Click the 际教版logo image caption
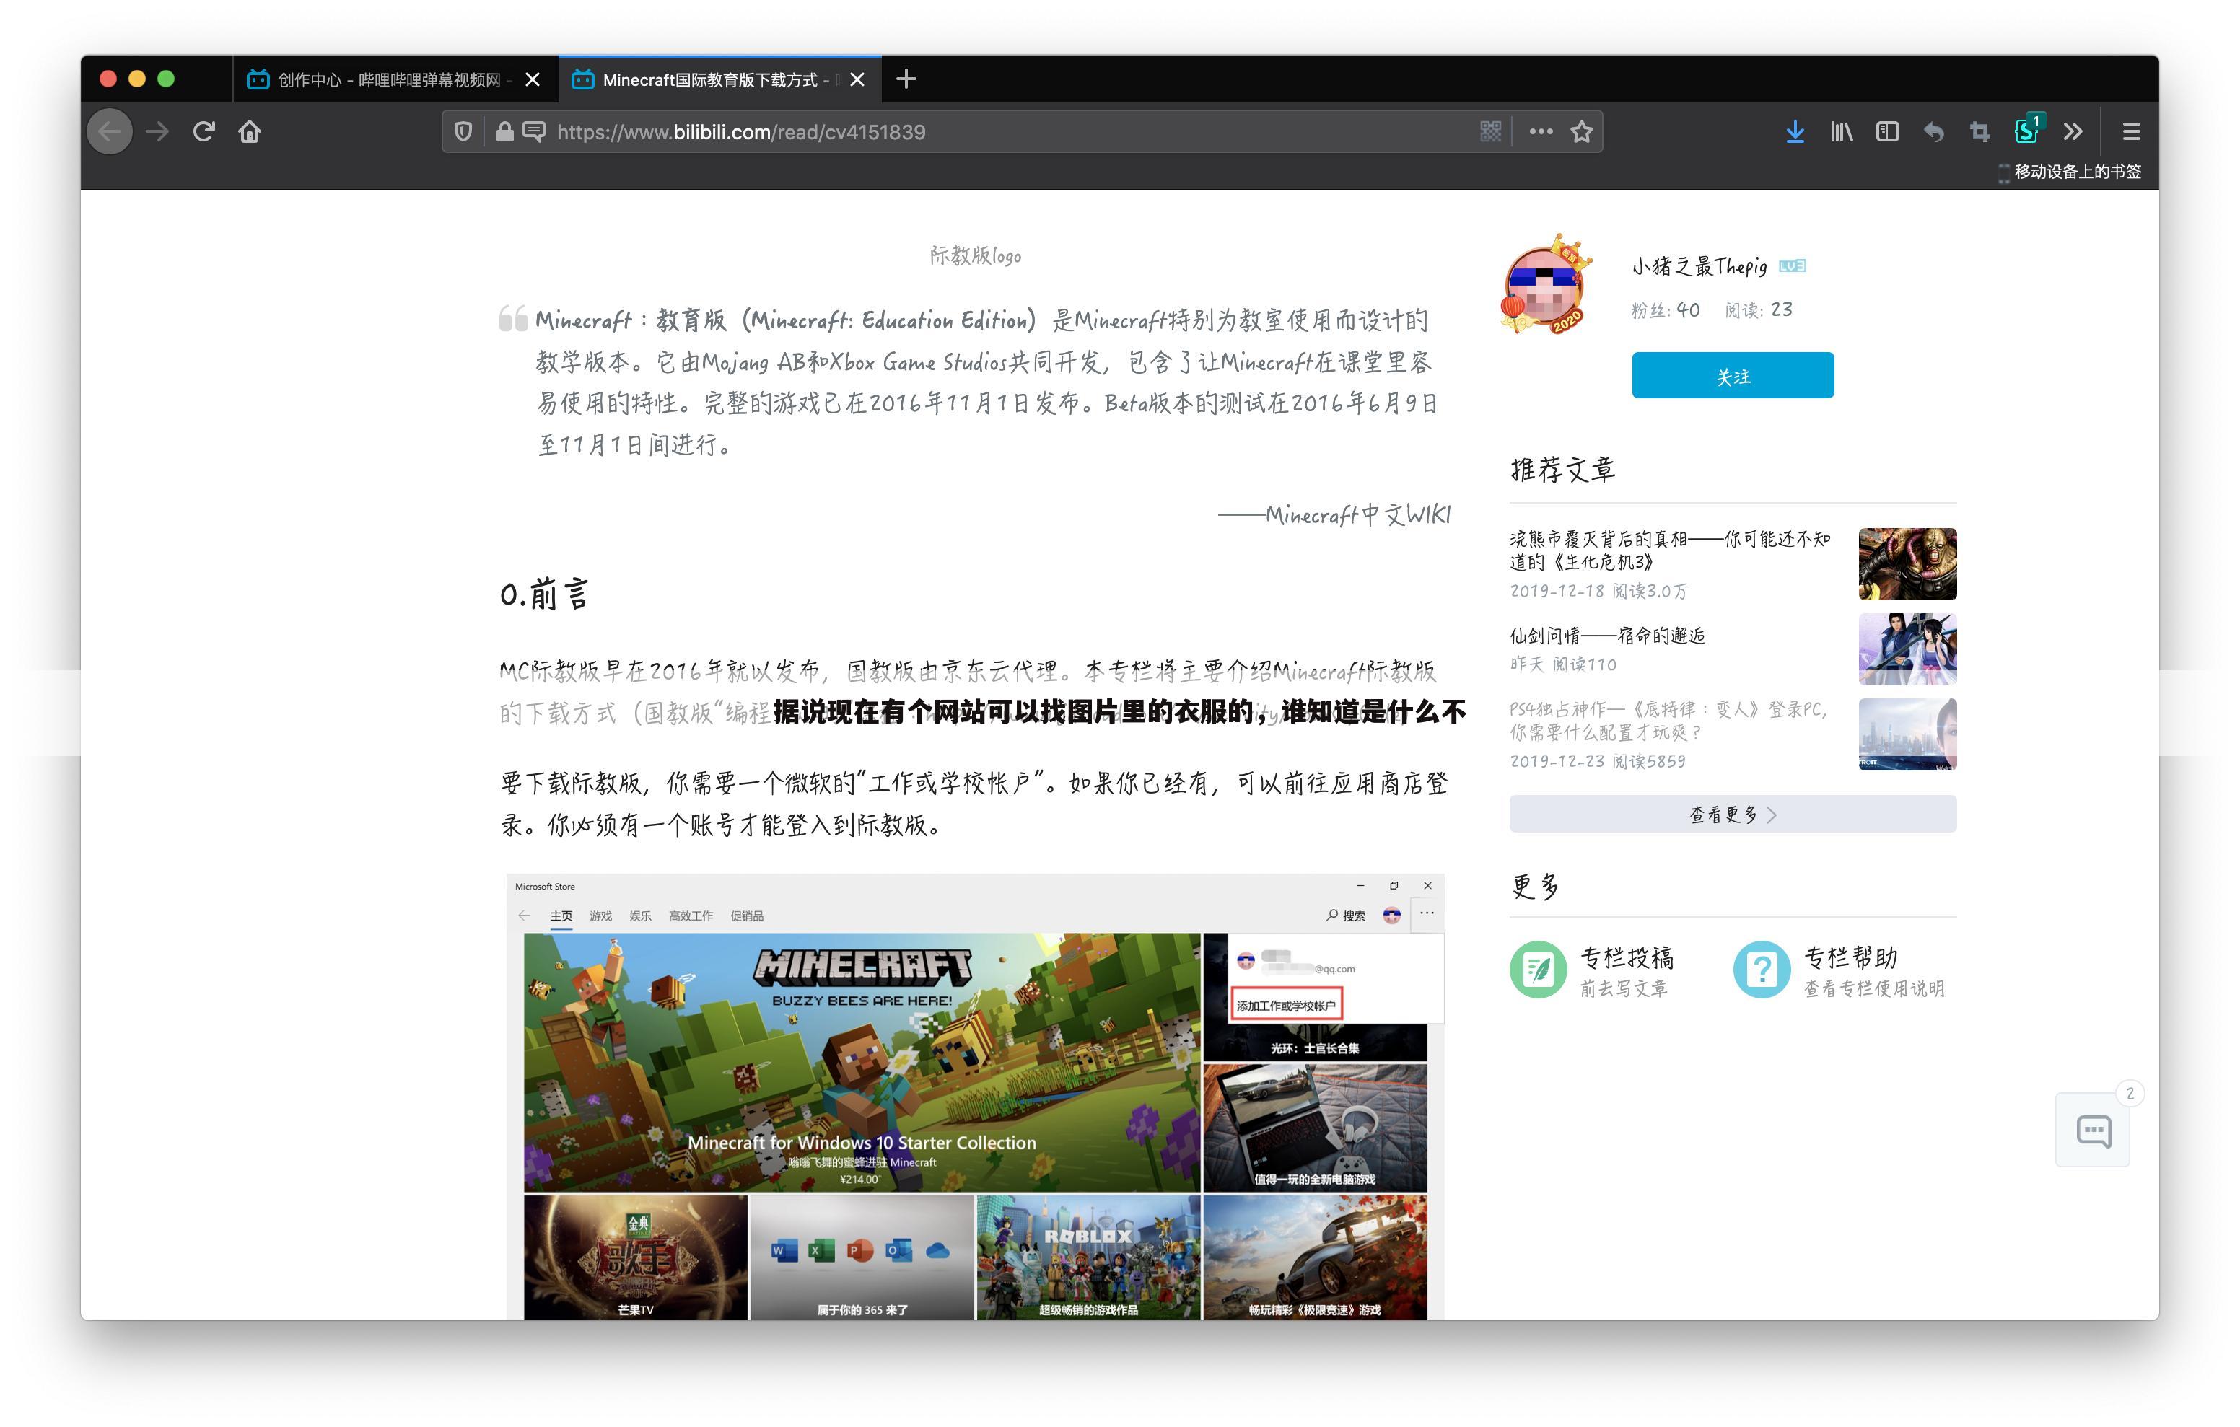Screen dimensions: 2240x1427 pos(975,255)
